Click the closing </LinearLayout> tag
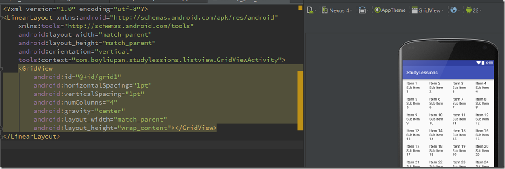Image resolution: width=505 pixels, height=169 pixels. 31,136
